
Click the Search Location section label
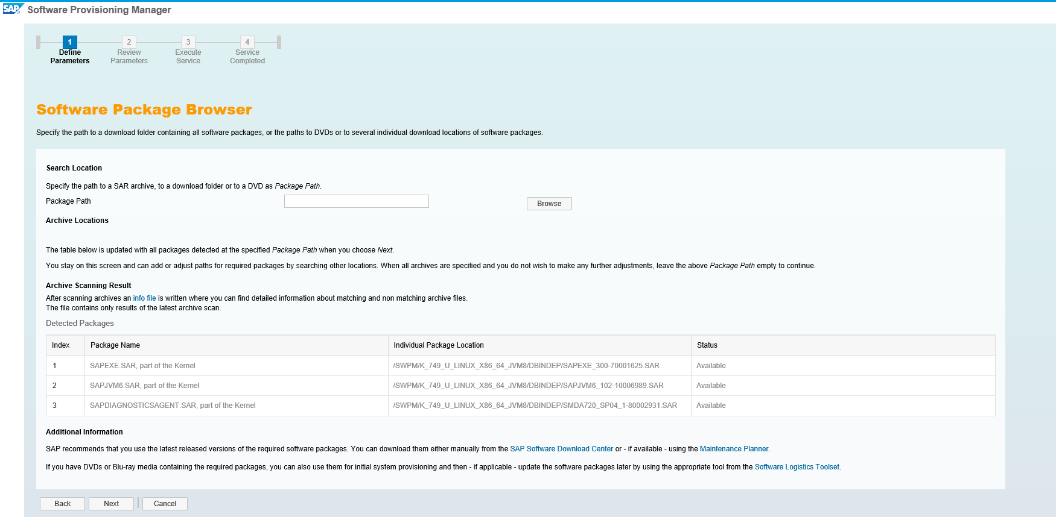coord(74,168)
